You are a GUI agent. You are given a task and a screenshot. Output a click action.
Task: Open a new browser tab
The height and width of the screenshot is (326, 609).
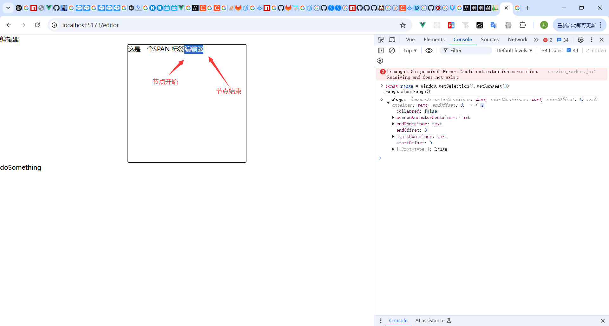point(527,8)
